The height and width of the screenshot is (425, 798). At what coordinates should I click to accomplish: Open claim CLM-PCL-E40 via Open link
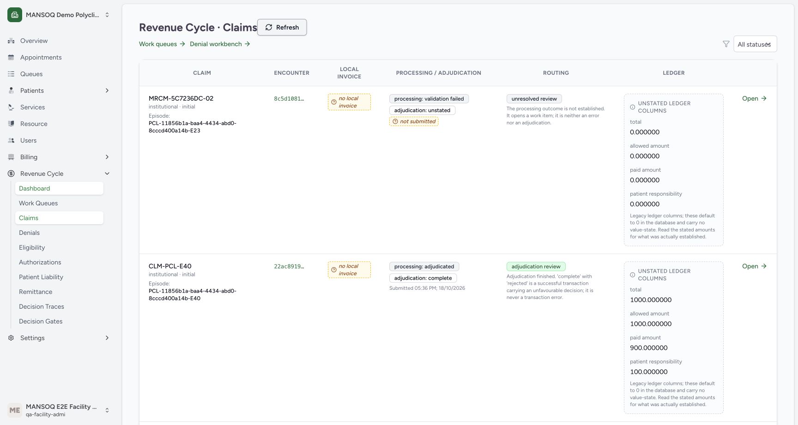(x=754, y=266)
